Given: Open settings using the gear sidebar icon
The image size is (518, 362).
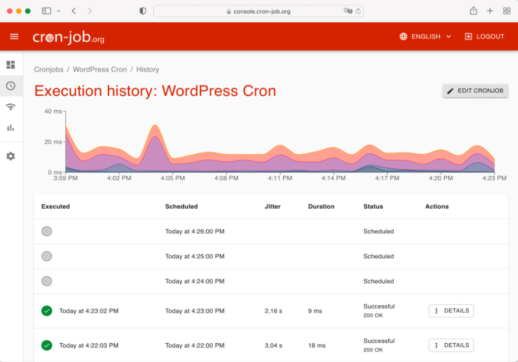Looking at the screenshot, I should click(x=11, y=156).
